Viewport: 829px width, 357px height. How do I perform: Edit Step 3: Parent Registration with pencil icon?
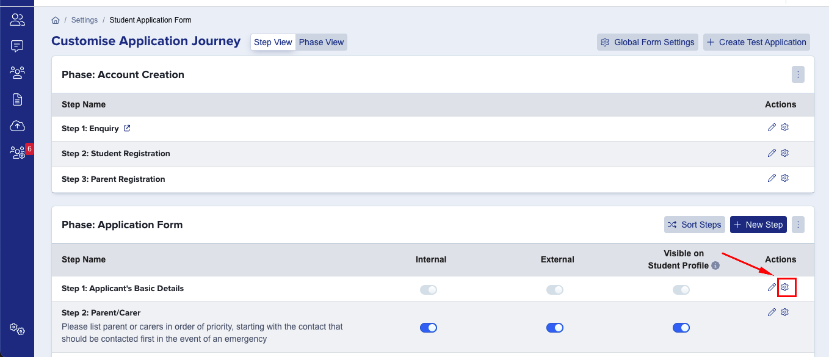point(772,178)
